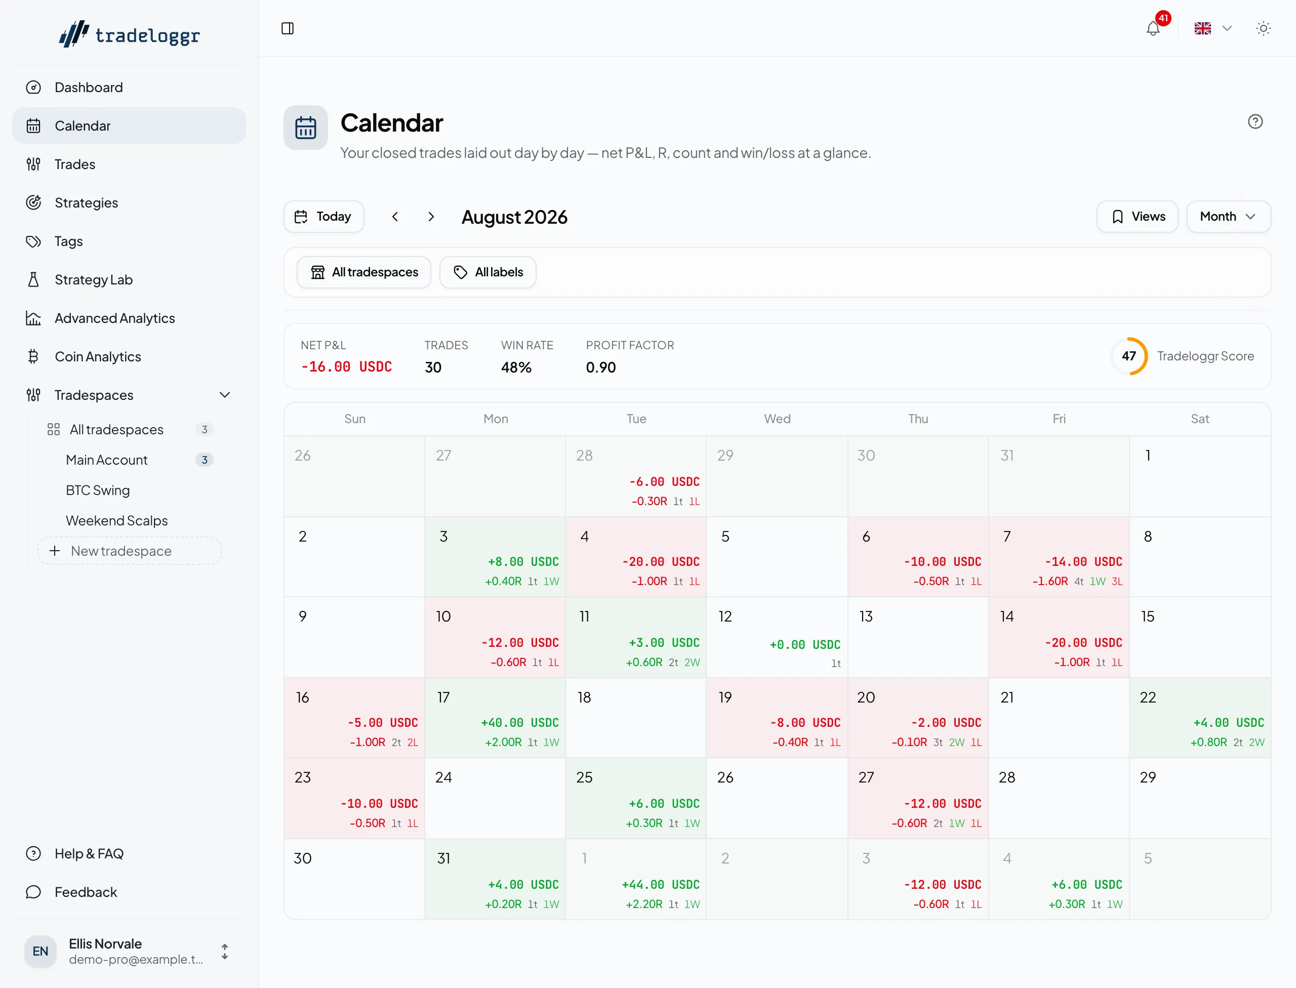Click the Today button

[x=323, y=217]
